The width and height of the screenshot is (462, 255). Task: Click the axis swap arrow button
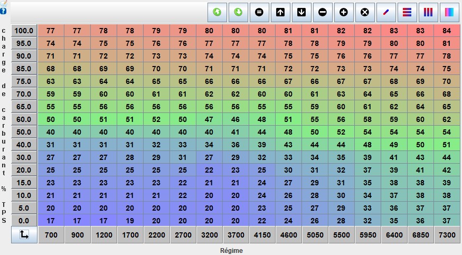[x=24, y=235]
